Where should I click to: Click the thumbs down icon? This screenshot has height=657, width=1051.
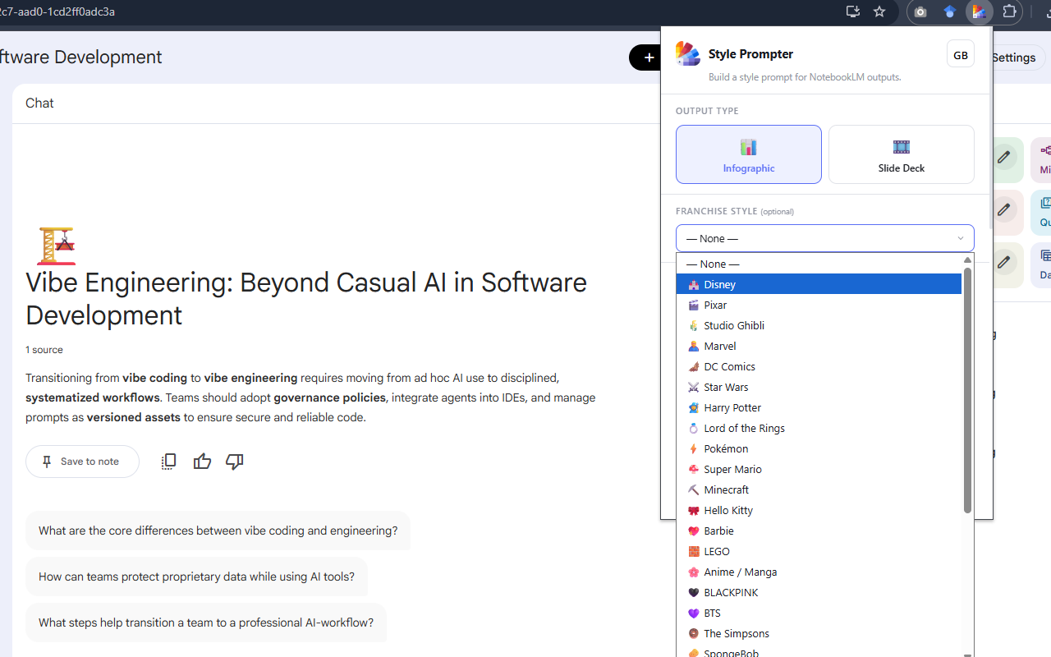(234, 462)
